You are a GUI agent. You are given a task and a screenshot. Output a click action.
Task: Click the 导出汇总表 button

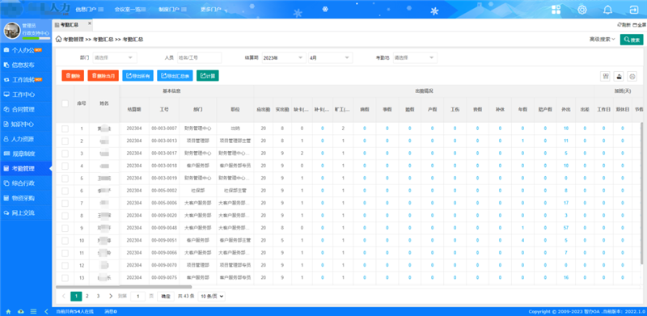(x=175, y=76)
